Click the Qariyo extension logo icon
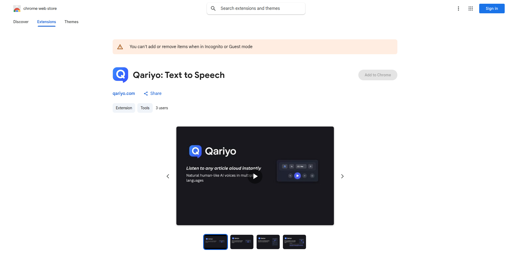This screenshot has height=264, width=510. pyautogui.click(x=121, y=75)
